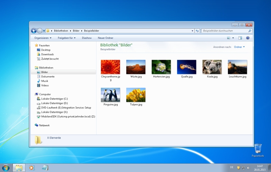Select the Koala.jpg thumbnail
Image resolution: width=271 pixels, height=172 pixels.
212,68
